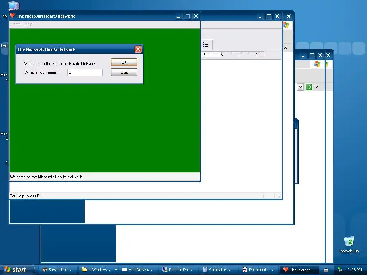This screenshot has height=275, width=367.
Task: Open the Recycle Bin desktop icon
Action: pyautogui.click(x=349, y=244)
